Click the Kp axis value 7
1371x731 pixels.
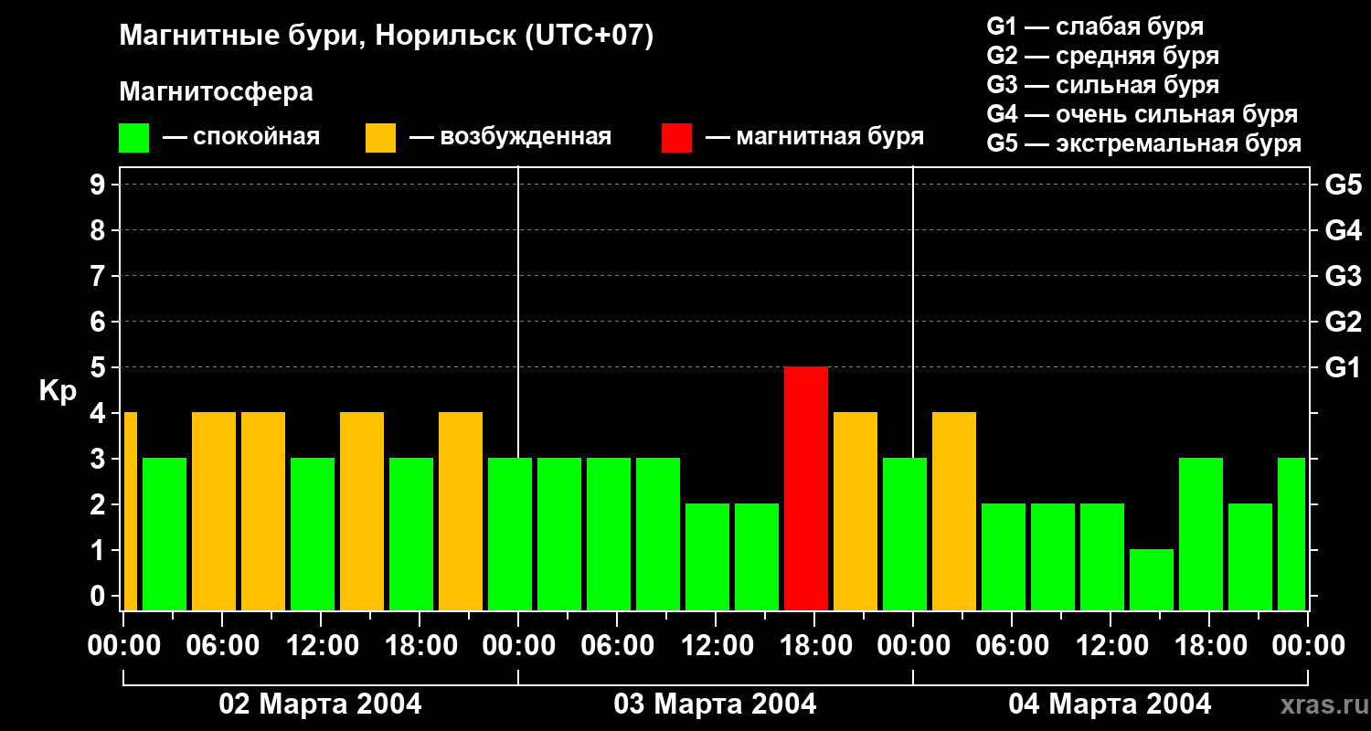(x=100, y=276)
